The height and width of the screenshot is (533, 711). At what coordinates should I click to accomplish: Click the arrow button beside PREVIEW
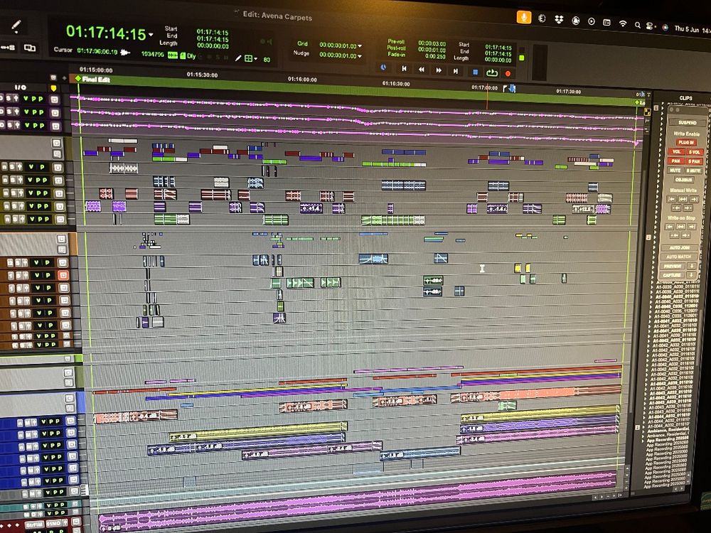[x=692, y=266]
